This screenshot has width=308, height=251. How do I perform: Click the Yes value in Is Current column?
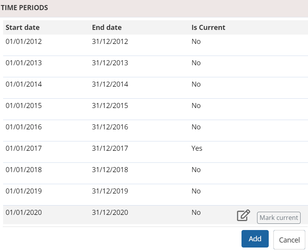pyautogui.click(x=197, y=148)
